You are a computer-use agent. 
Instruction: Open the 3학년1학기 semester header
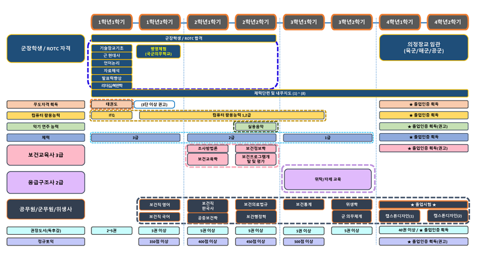(x=303, y=22)
